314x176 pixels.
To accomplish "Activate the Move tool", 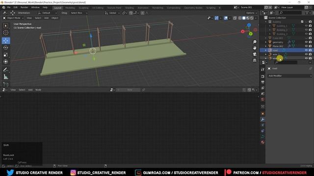I will click(5, 41).
